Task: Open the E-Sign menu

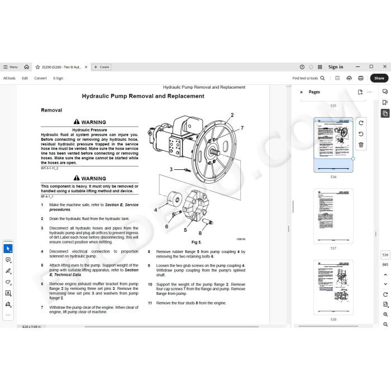Action: coord(58,78)
